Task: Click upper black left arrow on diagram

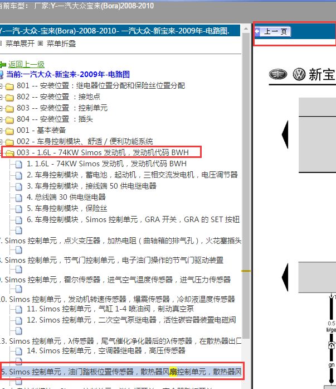Action: [x=285, y=135]
